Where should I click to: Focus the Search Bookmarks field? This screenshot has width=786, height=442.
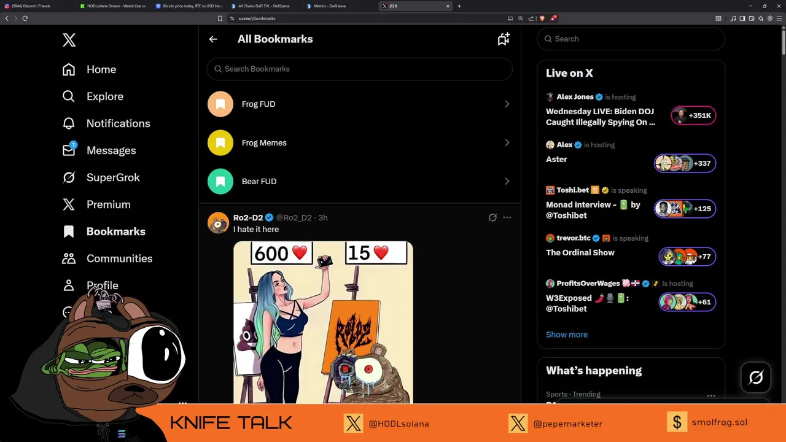click(360, 69)
